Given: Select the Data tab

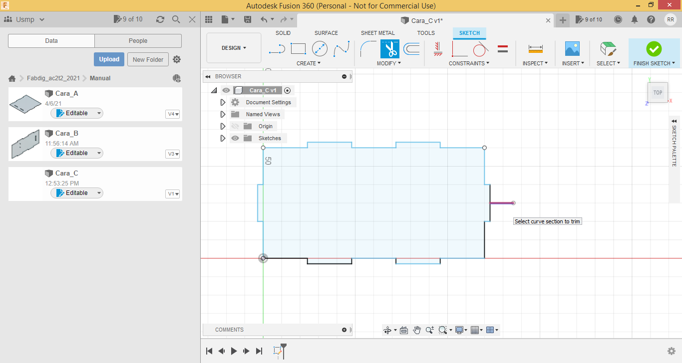Looking at the screenshot, I should click(51, 41).
